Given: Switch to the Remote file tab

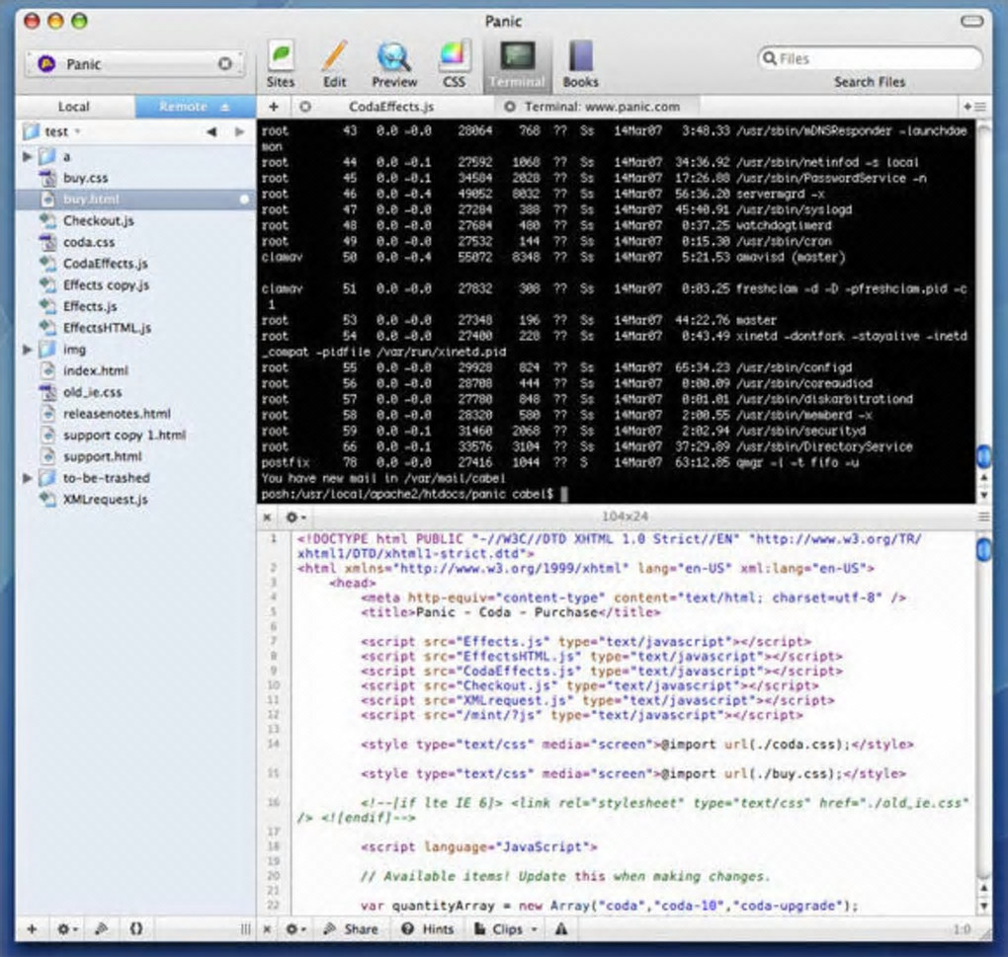Looking at the screenshot, I should [x=184, y=107].
